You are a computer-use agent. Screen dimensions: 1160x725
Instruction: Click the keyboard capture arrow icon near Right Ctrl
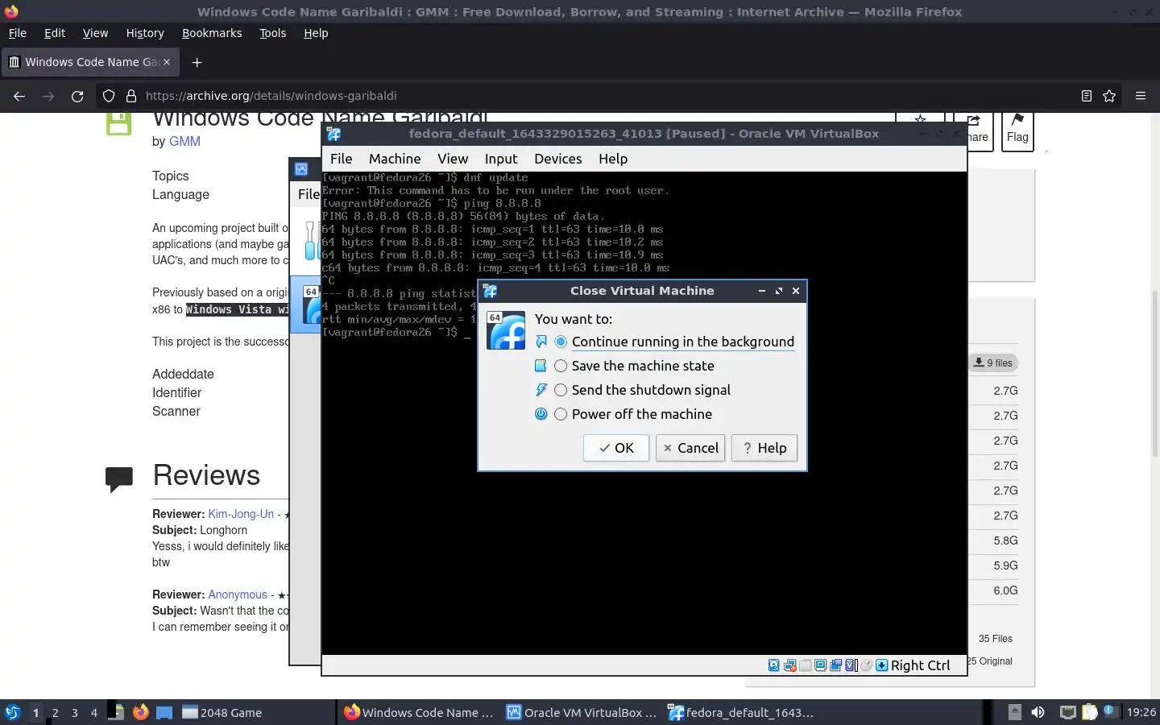click(882, 665)
